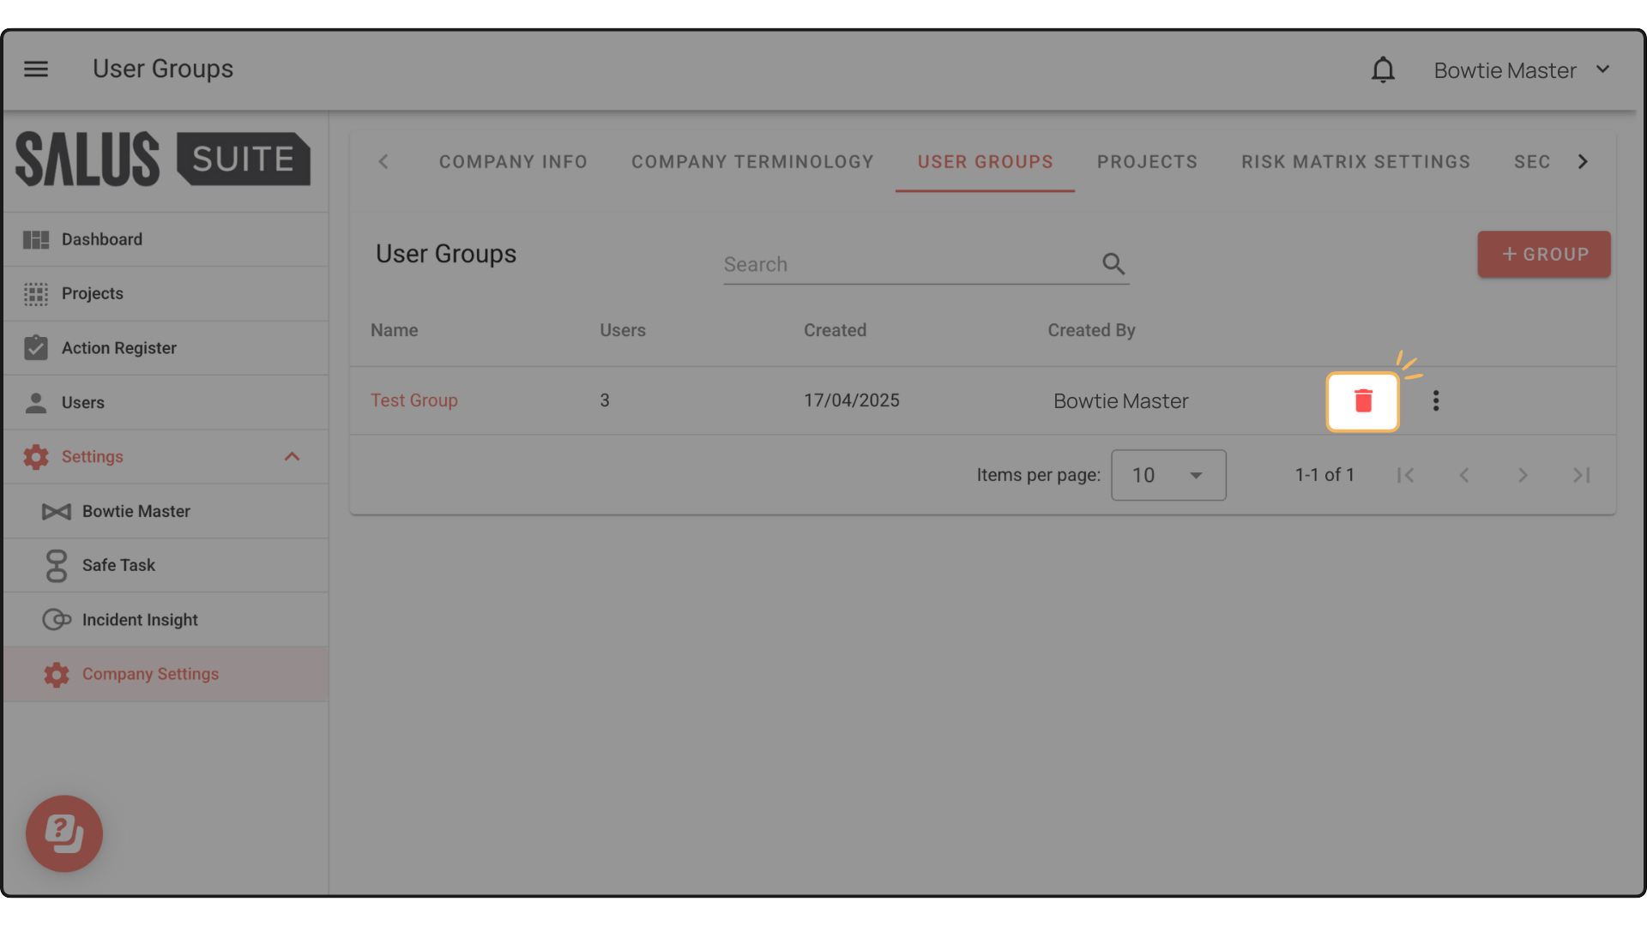The image size is (1647, 926).
Task: Expand the Bowtie Master account menu
Action: pyautogui.click(x=1522, y=70)
